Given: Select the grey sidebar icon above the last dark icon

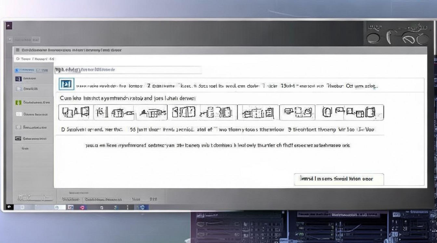Looking at the screenshot, I should 19,127.
